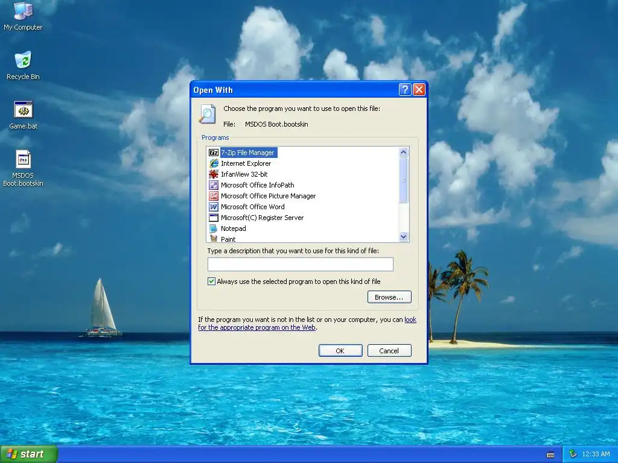Click the system tray network icon
This screenshot has width=618, height=463.
pos(573,454)
